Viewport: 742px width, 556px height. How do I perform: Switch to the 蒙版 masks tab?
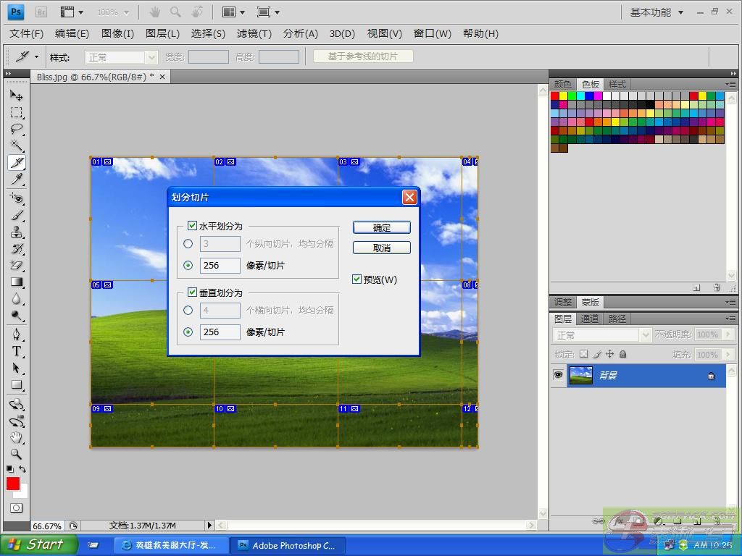[x=590, y=302]
